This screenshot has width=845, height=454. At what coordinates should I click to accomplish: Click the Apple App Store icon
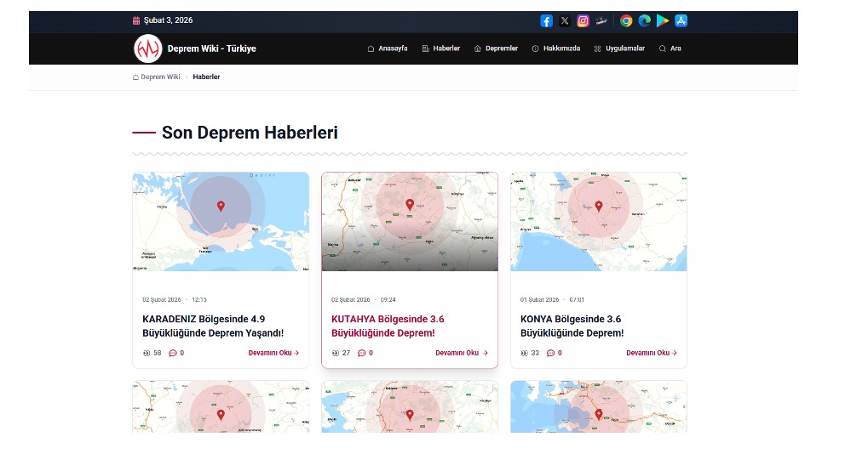pos(681,21)
